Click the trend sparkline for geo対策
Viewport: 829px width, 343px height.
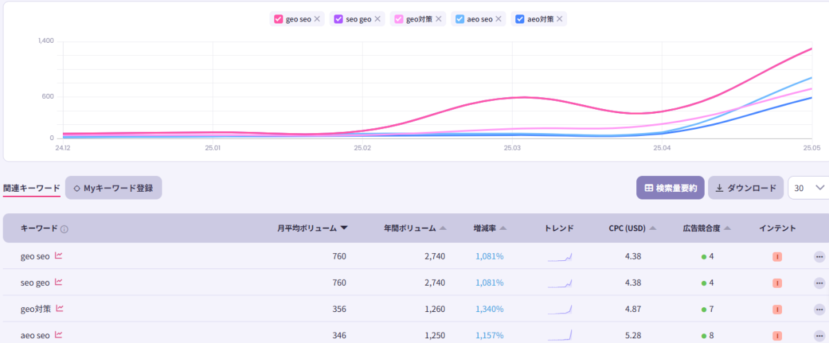click(560, 309)
